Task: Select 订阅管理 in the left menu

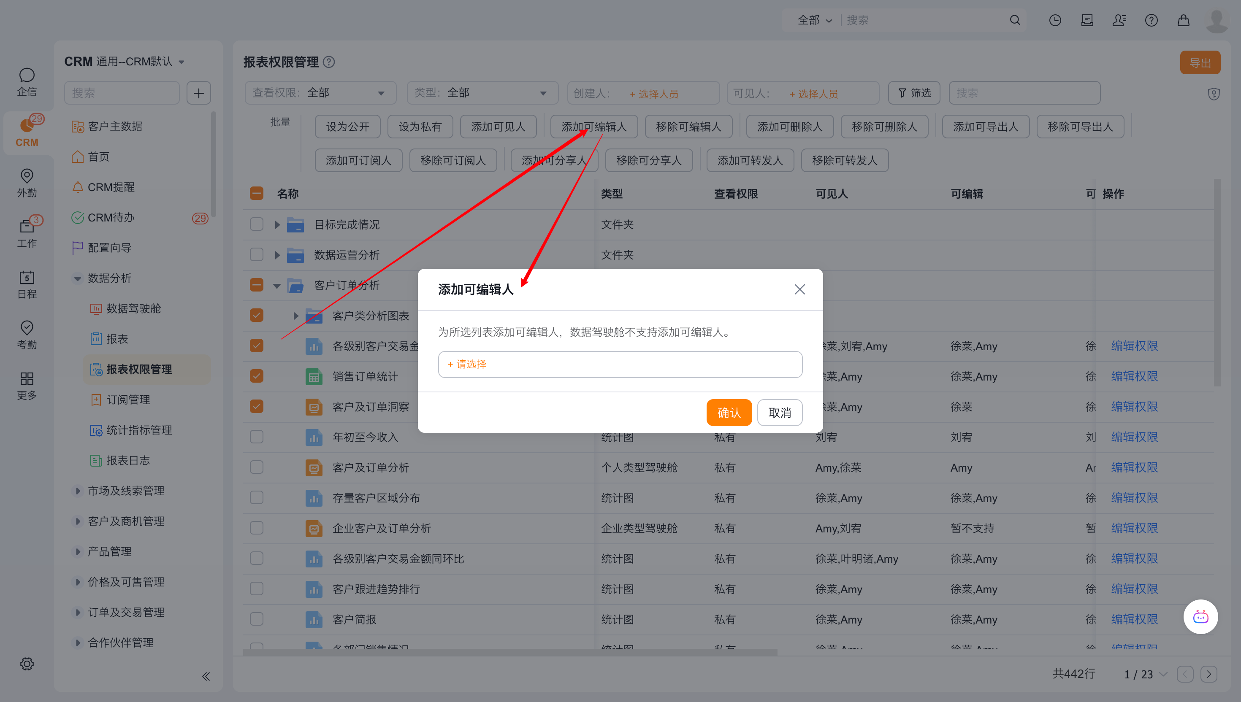Action: (128, 400)
